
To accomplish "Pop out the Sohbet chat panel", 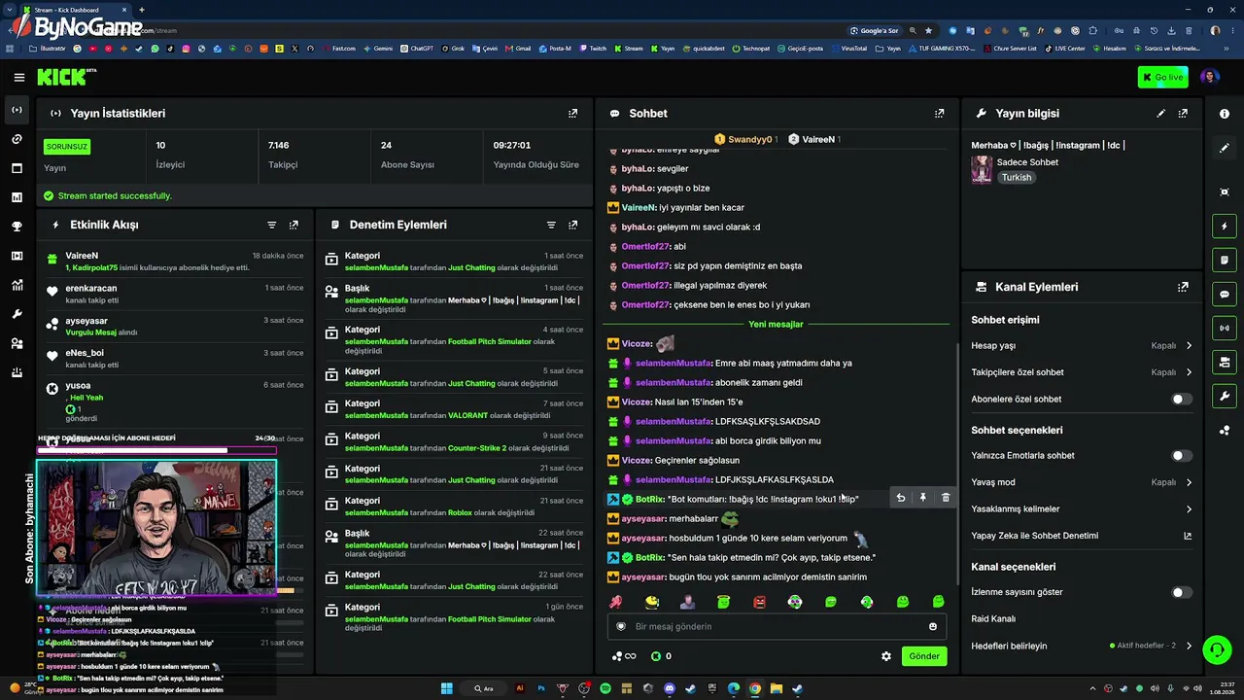I will 939,114.
